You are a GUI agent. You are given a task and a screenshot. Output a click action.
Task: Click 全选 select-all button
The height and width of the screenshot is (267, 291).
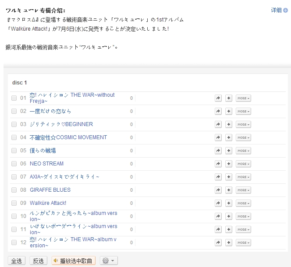[17, 261]
